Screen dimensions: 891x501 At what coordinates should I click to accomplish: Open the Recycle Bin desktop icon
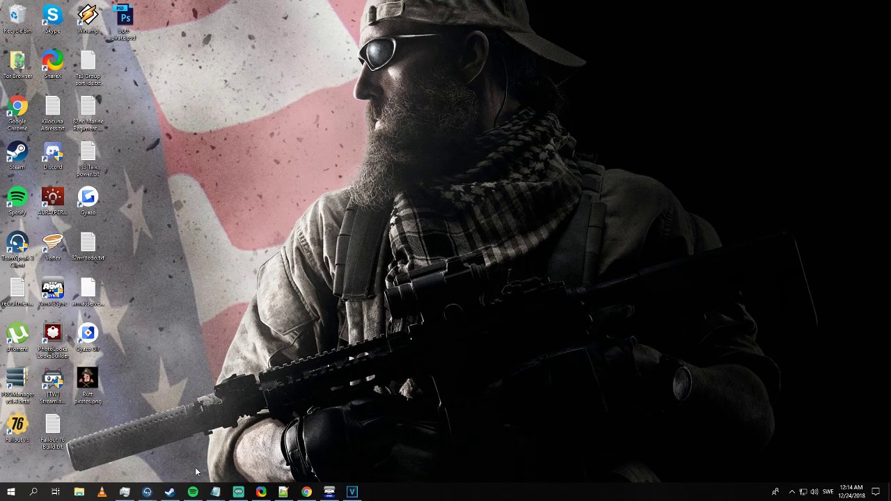click(x=17, y=19)
